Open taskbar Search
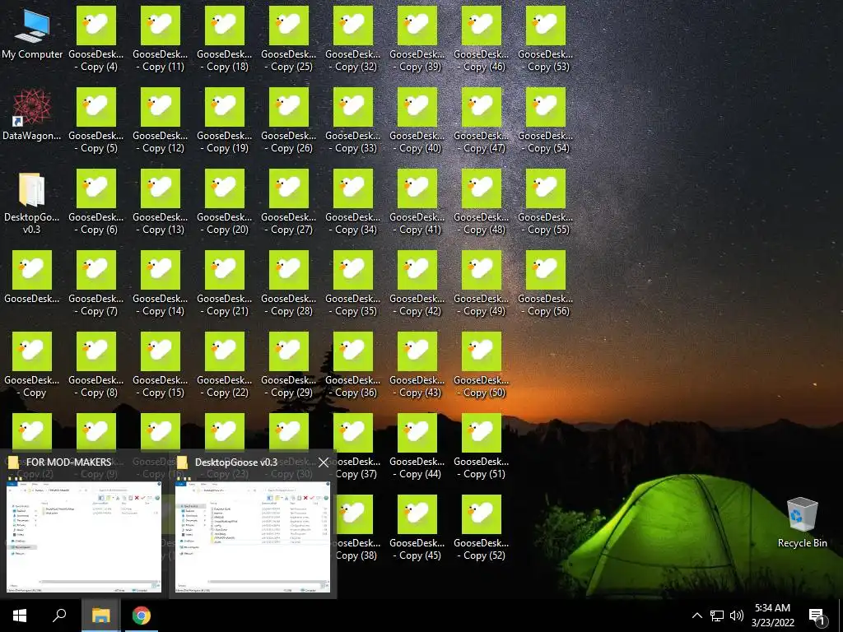This screenshot has width=843, height=632. click(59, 616)
